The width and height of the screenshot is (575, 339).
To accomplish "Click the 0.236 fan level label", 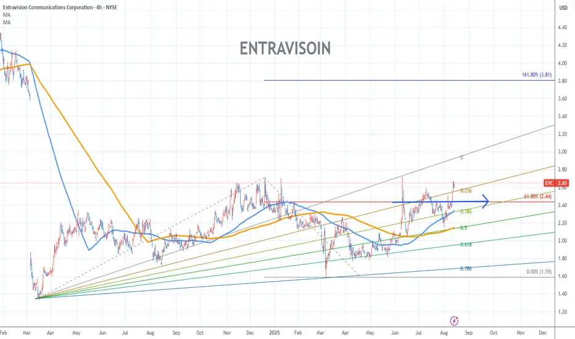I will pyautogui.click(x=466, y=190).
